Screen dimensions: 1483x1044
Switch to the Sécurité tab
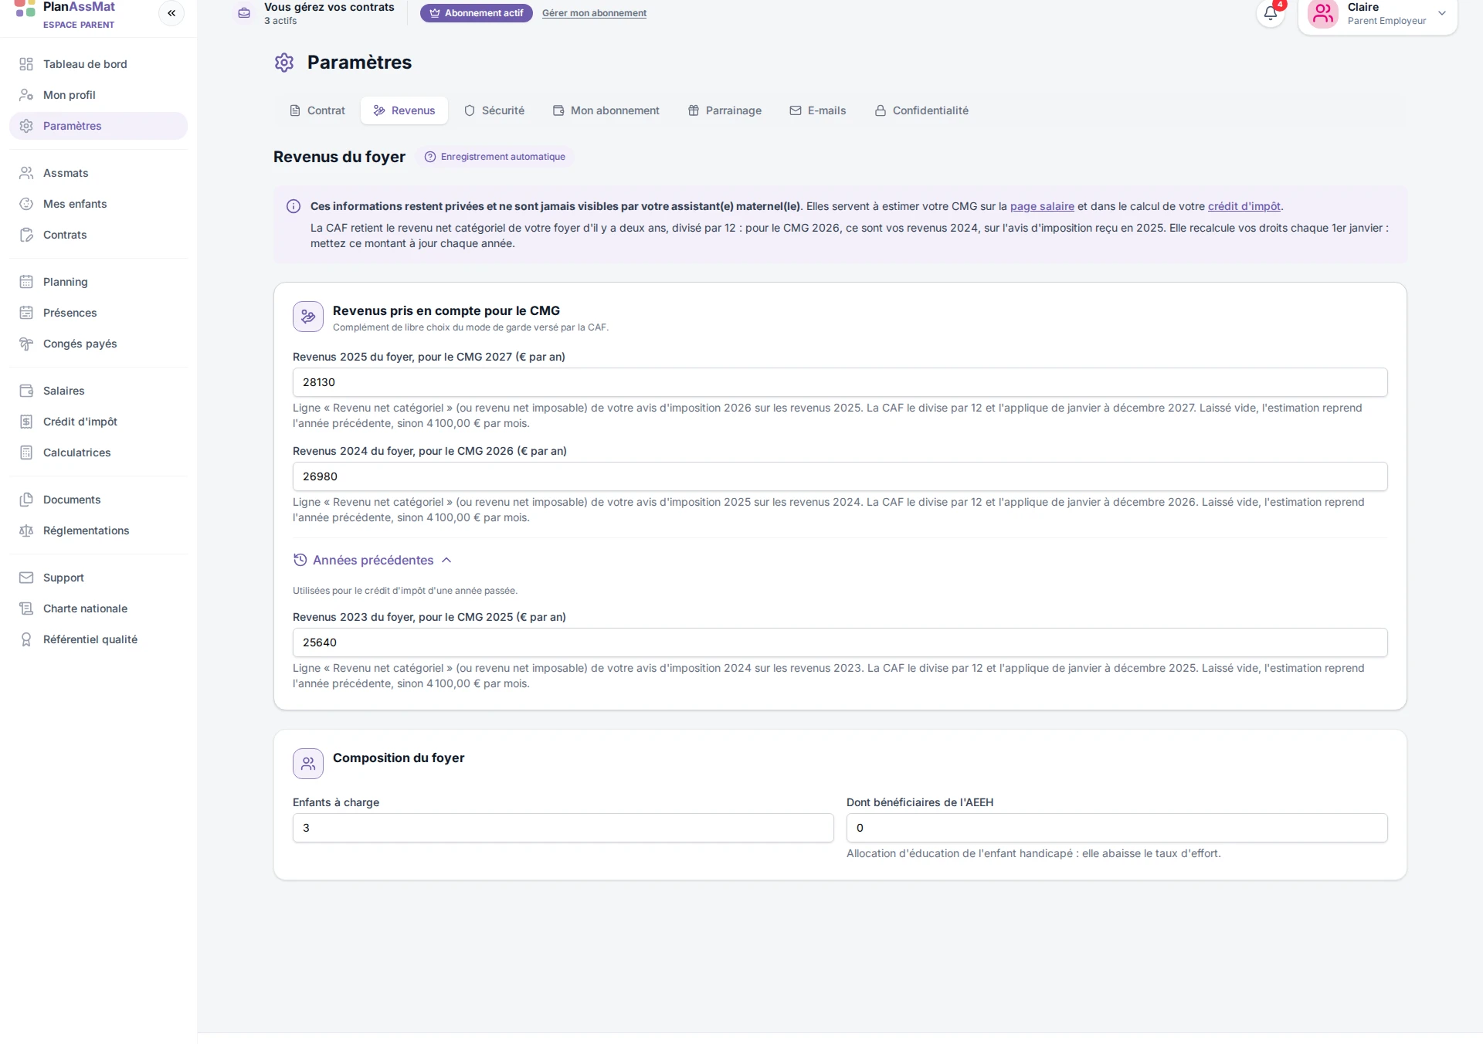click(494, 110)
